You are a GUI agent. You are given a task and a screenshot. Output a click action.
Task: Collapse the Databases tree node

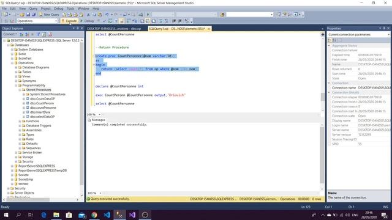(x=8, y=45)
